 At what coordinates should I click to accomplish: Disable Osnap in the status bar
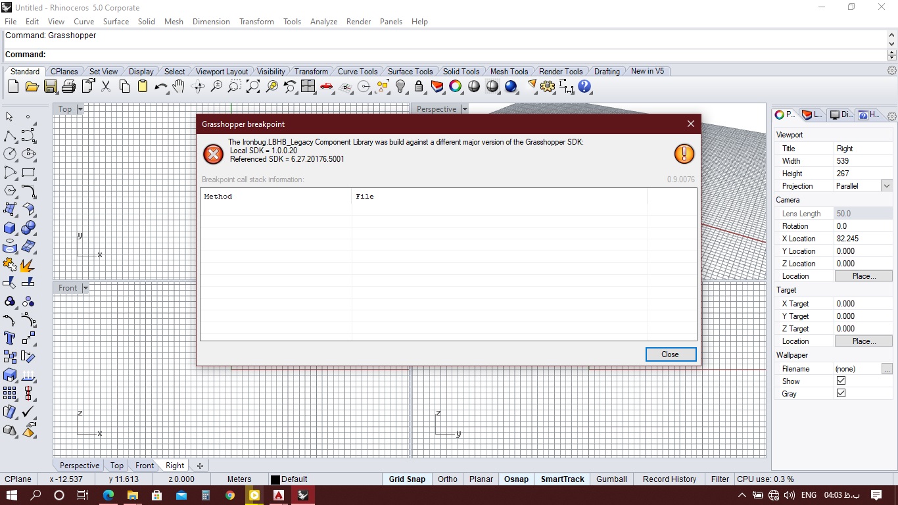516,479
